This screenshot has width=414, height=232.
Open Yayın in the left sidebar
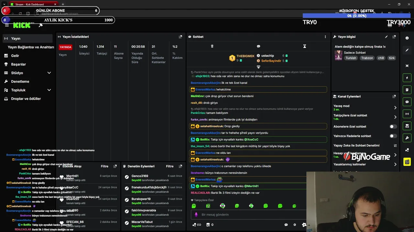coord(27,38)
